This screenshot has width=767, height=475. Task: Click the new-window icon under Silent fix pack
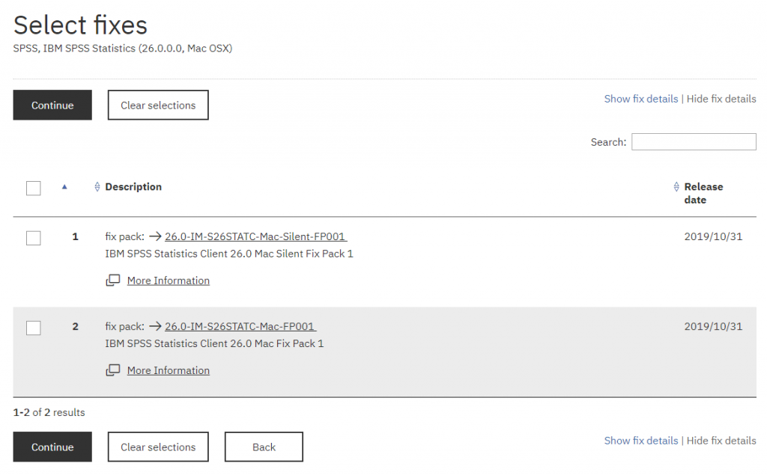pyautogui.click(x=113, y=281)
